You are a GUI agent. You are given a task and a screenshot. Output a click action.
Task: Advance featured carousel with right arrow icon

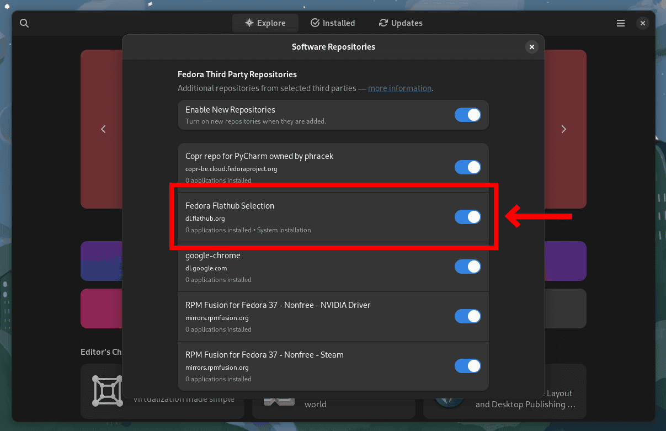(x=563, y=129)
